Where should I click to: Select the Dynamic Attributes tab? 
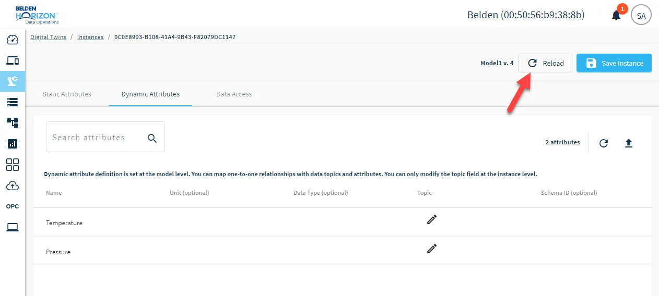(x=150, y=94)
